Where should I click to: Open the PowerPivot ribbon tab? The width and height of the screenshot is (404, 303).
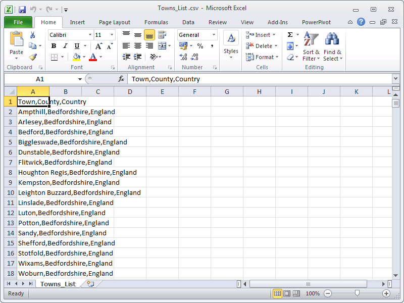[x=316, y=22]
